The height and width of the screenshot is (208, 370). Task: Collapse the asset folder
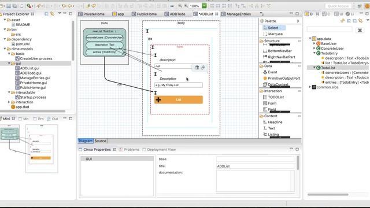[5, 20]
